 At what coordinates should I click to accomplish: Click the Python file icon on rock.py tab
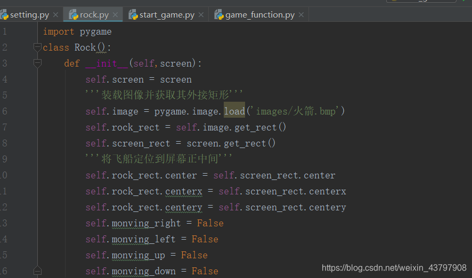point(74,14)
